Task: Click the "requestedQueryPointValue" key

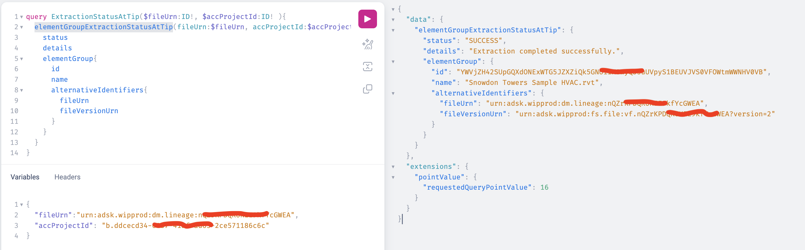Action: [477, 187]
